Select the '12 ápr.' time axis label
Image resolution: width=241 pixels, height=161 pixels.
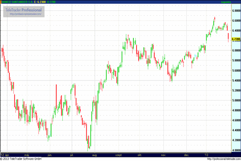tap(5, 155)
